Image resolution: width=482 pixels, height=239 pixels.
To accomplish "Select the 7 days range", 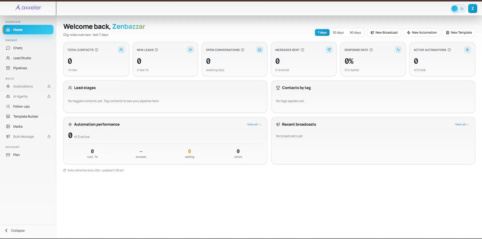I will tap(322, 33).
